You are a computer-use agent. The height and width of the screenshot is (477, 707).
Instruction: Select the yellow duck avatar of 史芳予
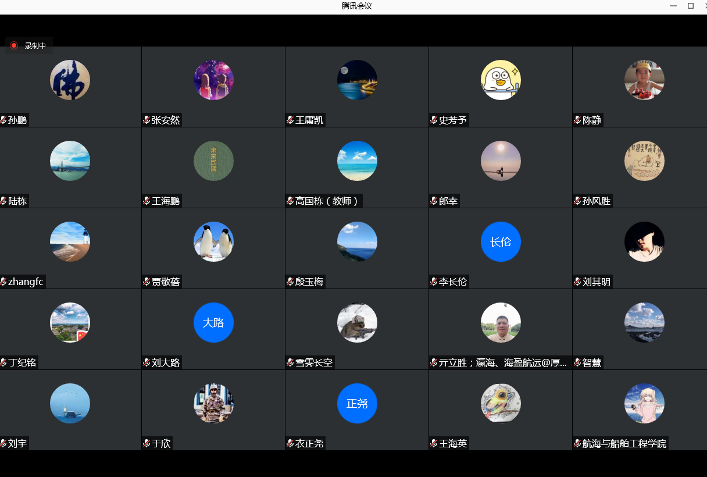click(501, 80)
